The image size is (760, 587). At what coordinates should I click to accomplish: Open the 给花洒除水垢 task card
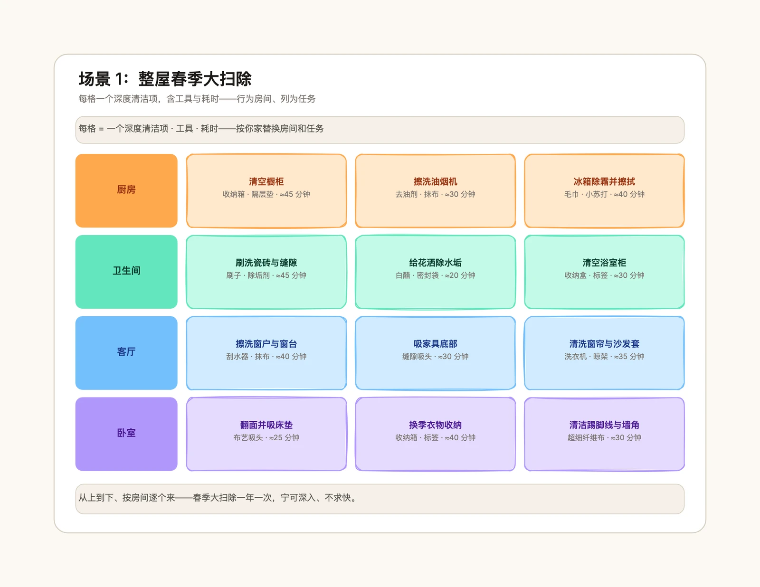[435, 272]
